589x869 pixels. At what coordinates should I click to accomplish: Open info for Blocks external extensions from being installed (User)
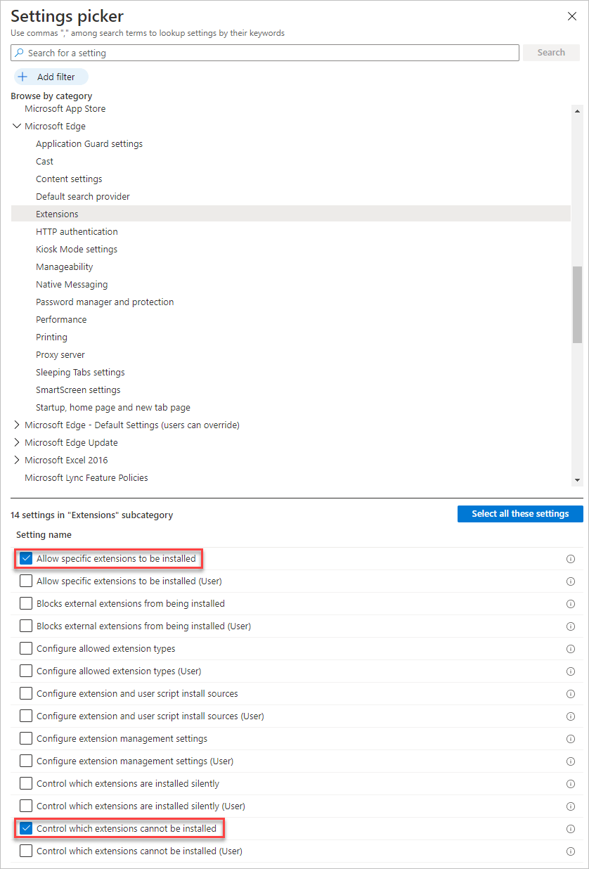click(571, 626)
